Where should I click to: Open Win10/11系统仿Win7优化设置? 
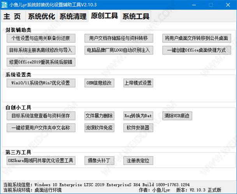tap(41, 83)
